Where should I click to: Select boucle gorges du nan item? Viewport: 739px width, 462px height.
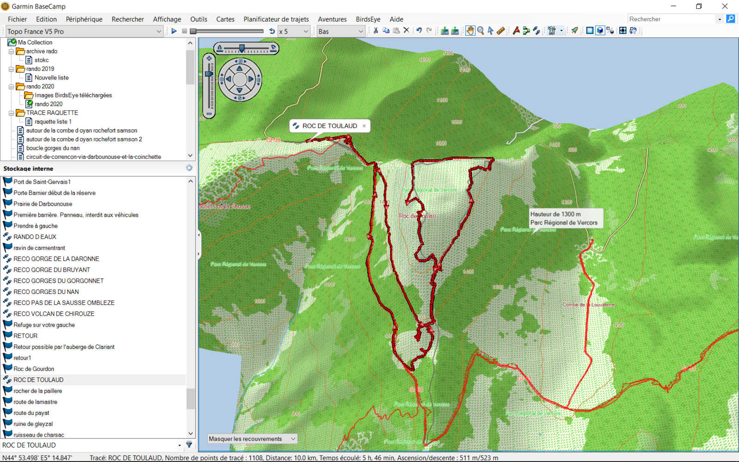click(53, 148)
